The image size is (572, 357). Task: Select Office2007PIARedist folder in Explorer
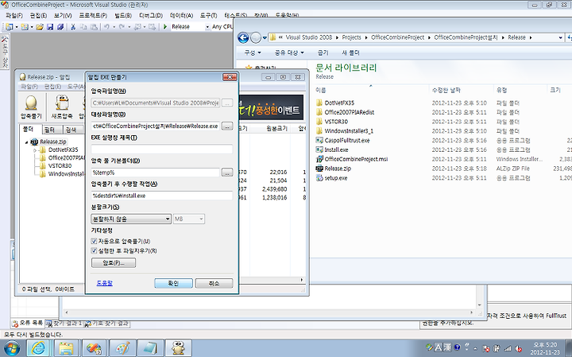pyautogui.click(x=345, y=112)
